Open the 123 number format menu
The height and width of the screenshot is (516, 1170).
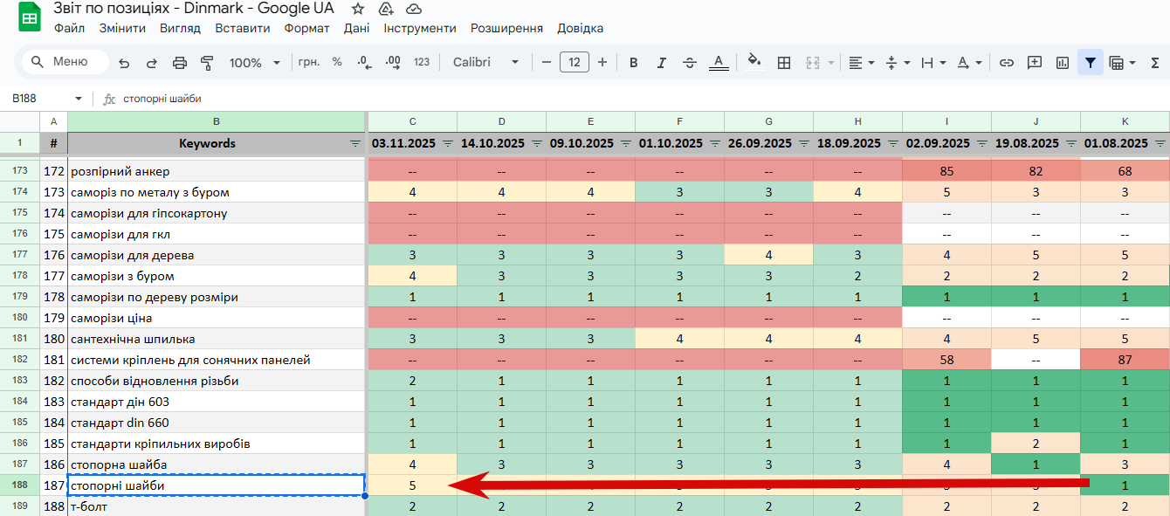tap(422, 63)
